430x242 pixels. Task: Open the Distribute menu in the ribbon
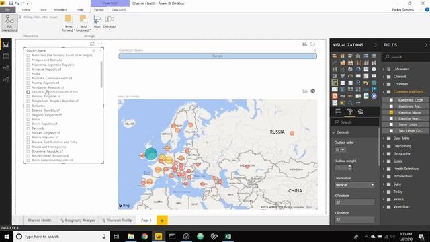[x=110, y=22]
